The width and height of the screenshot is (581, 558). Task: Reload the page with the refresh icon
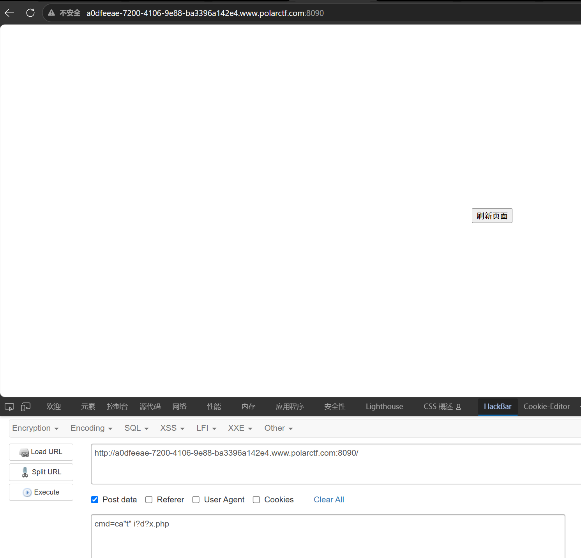(30, 13)
